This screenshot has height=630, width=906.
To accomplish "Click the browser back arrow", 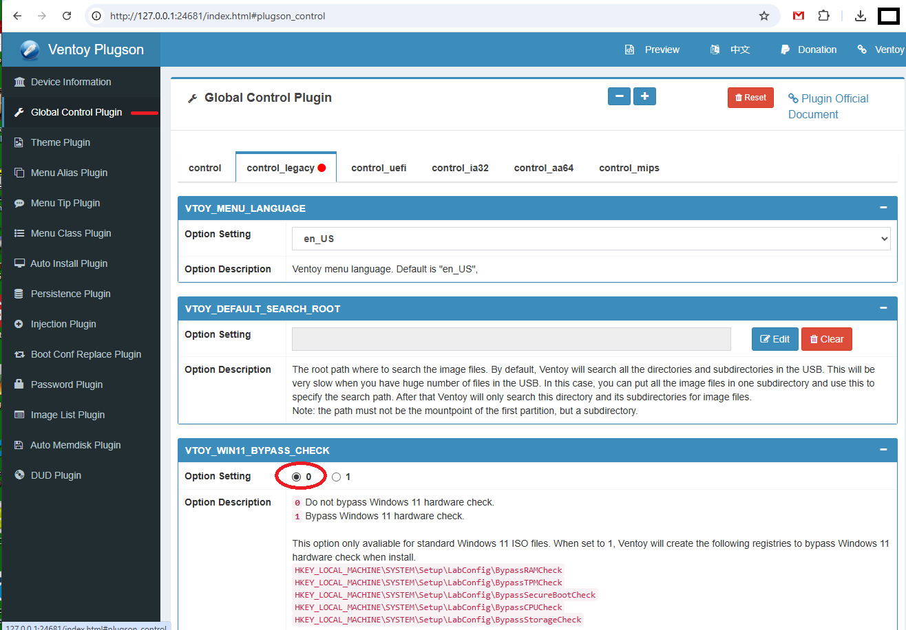I will coord(17,16).
